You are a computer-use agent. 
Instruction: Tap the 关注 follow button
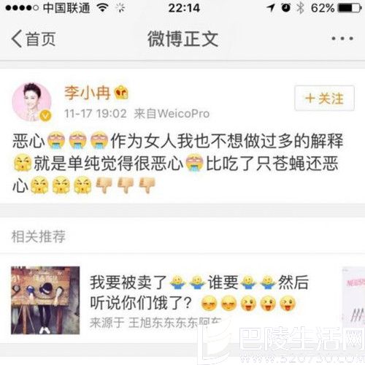[324, 99]
